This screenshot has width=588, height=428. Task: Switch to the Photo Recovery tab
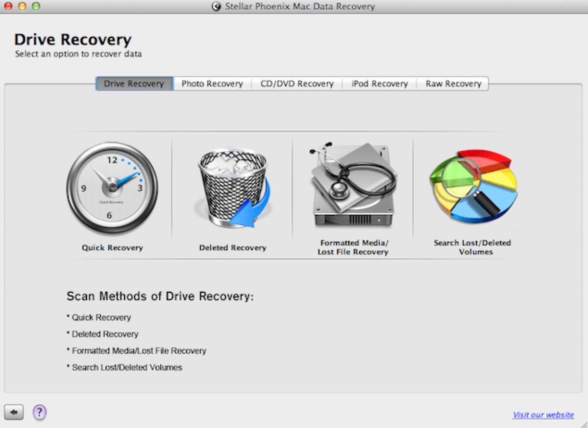pyautogui.click(x=213, y=83)
